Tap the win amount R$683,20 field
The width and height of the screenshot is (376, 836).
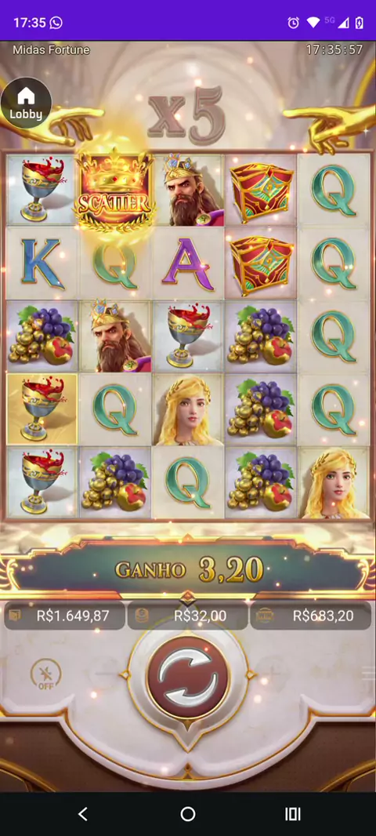tap(310, 616)
